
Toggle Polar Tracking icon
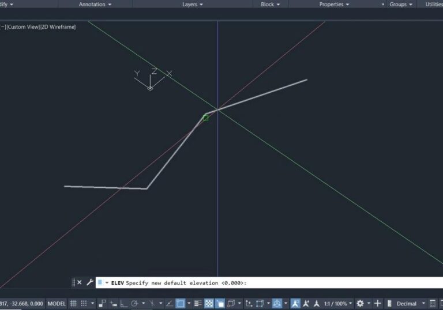[134, 304]
